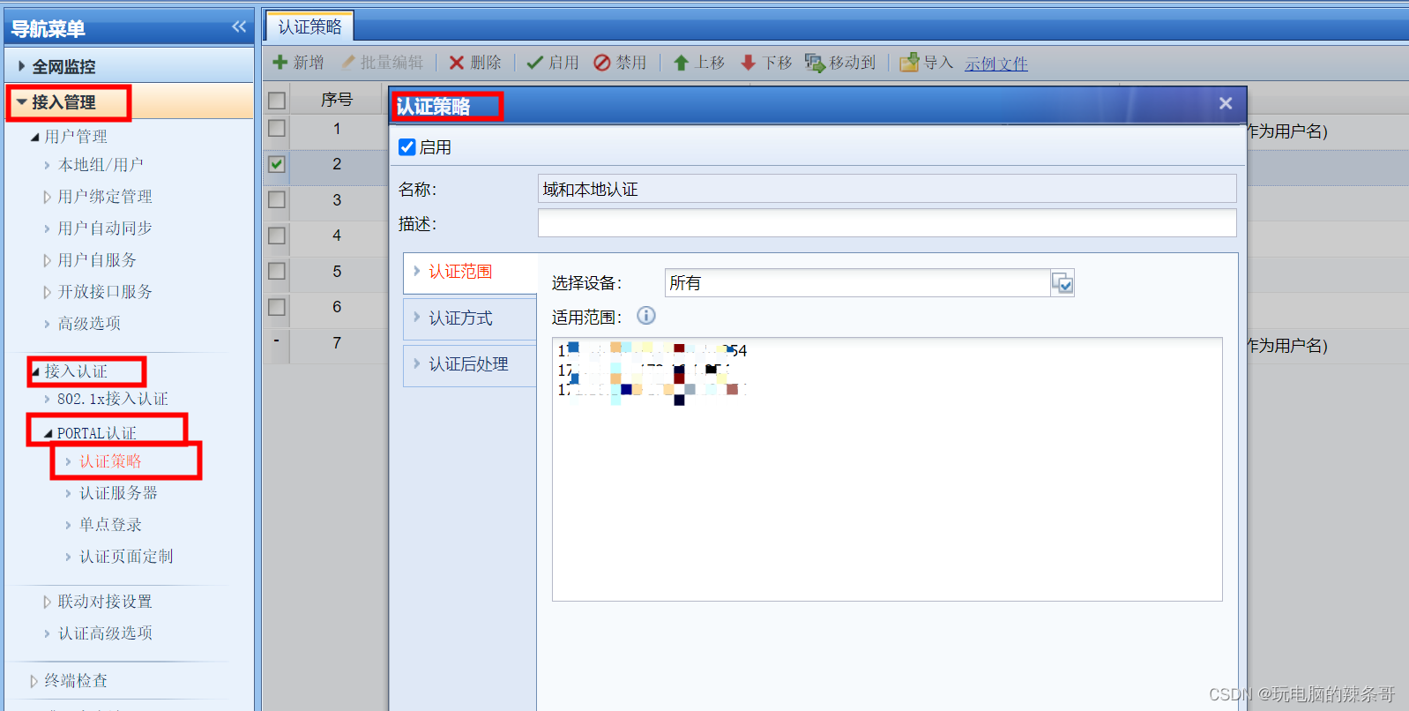Screen dimensions: 1409x711
Task: Switch to the 认证策略 top tab
Action: [309, 26]
